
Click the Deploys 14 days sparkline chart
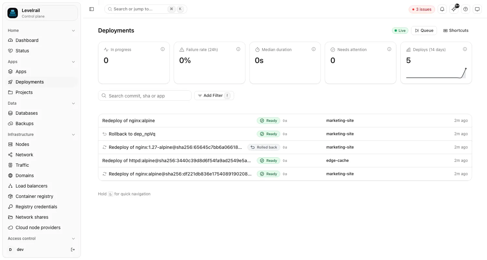click(x=436, y=73)
